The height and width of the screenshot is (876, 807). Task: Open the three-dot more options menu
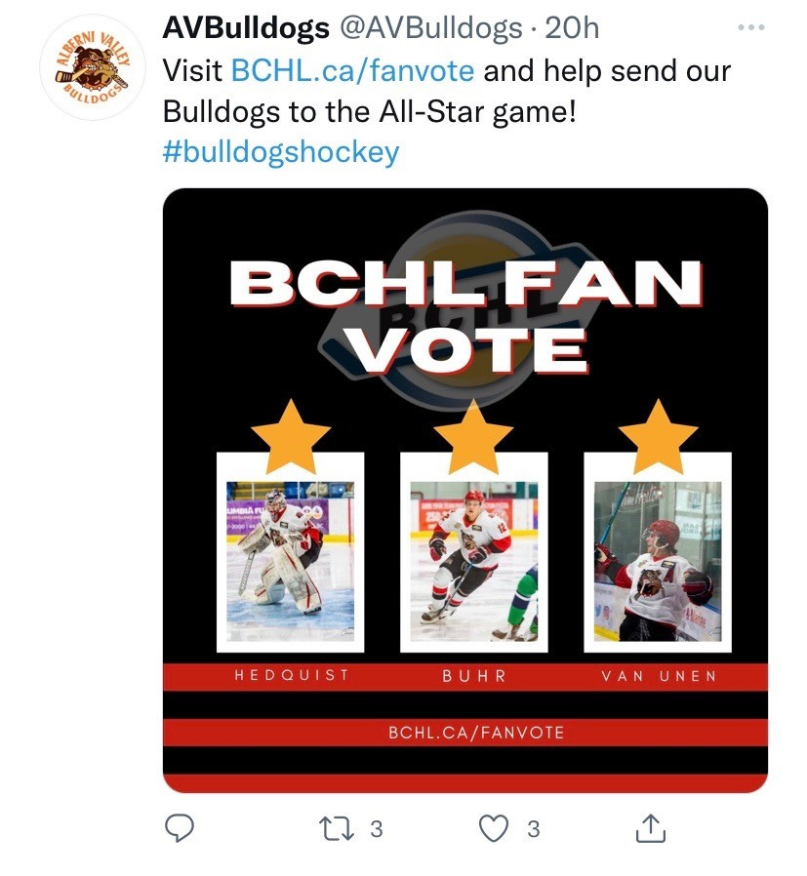pos(750,26)
